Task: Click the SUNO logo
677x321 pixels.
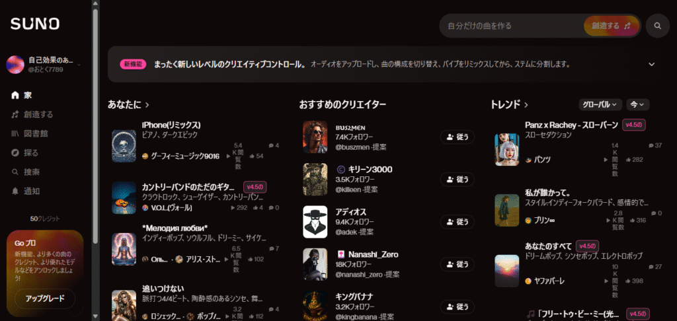Action: [35, 24]
